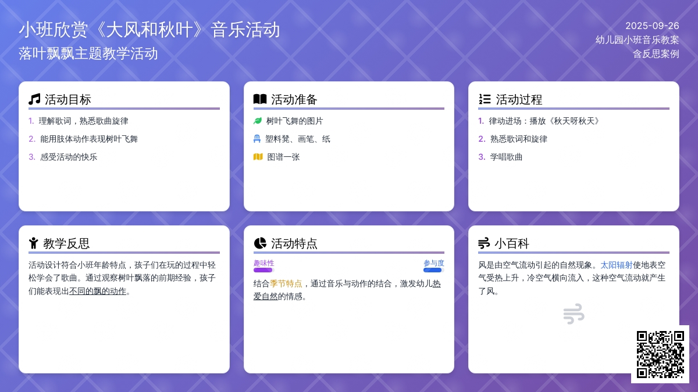Click the large gray wind watermark icon
This screenshot has height=392, width=698.
tap(574, 314)
